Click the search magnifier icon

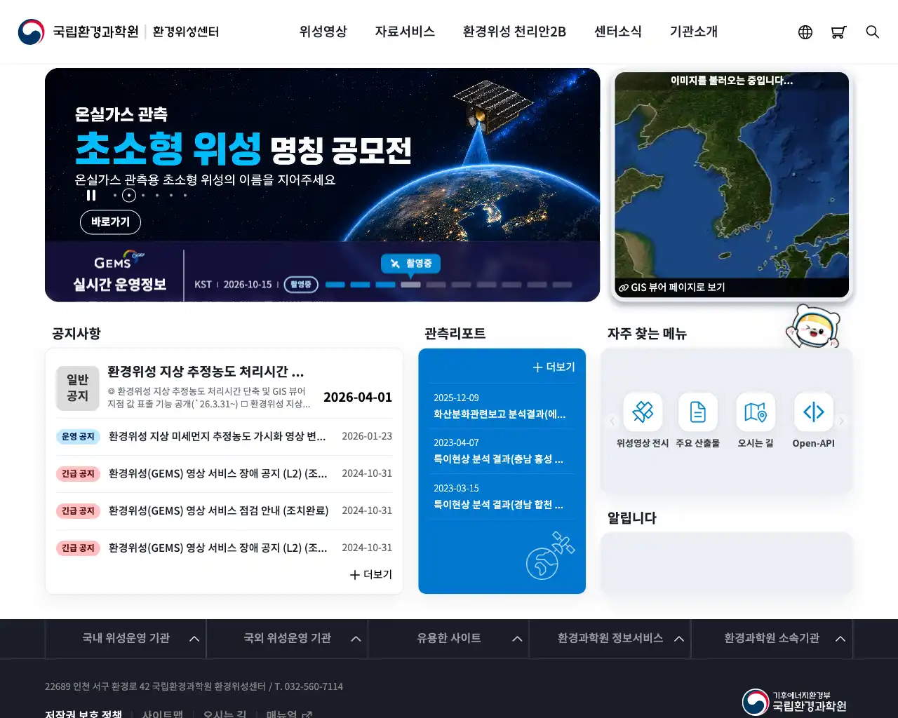coord(872,32)
